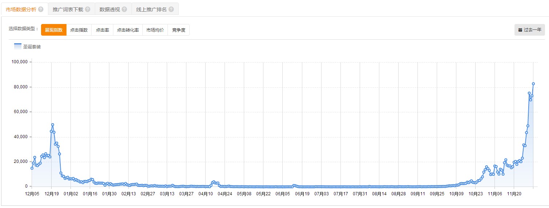Select 点击率 data type

tap(102, 30)
